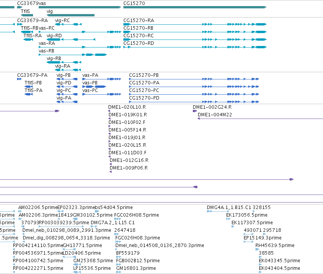Click the vig-RA transcript label
Image resolution: width=323 pixels, height=274 pixels.
[x=63, y=66]
